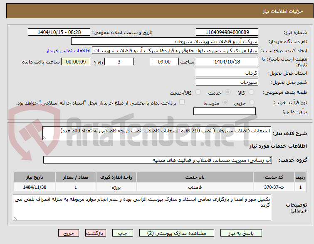The height and width of the screenshot is (244, 314).
Task: Click the announcement date 1404/10/15 field
Action: (x=59, y=32)
